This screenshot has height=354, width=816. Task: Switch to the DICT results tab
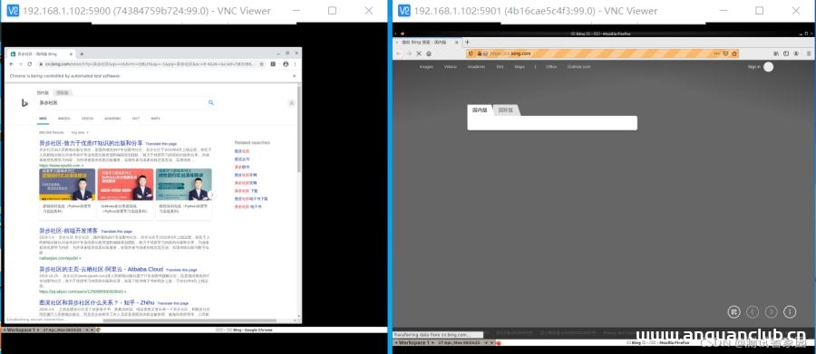[x=136, y=119]
